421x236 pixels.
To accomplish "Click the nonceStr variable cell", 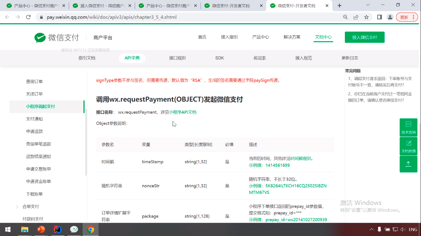I will pos(151,186).
